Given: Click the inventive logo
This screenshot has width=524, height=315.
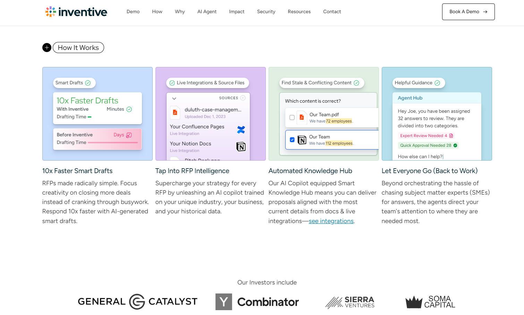Looking at the screenshot, I should 76,11.
